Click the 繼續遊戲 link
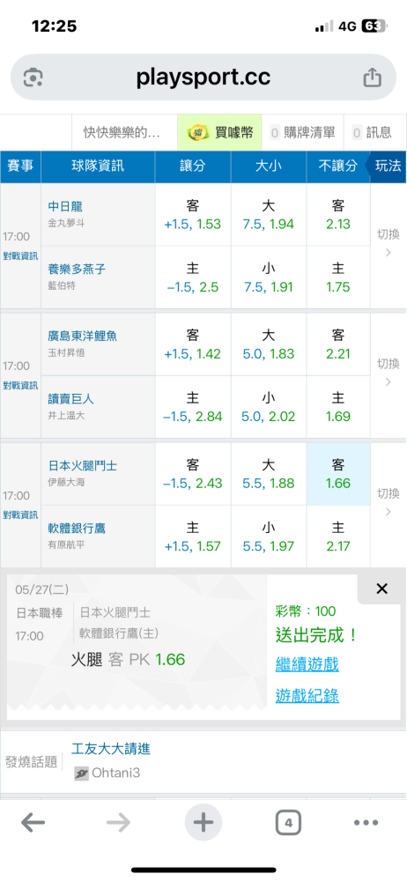This screenshot has height=881, width=407. 307,664
